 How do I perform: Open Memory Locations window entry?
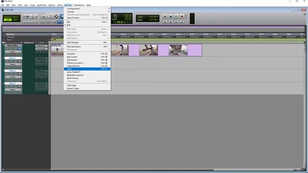click(x=87, y=63)
